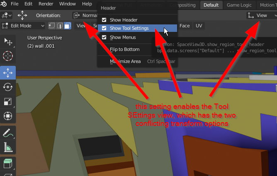Pick the Transform tool
Image resolution: width=277 pixels, height=176 pixels.
point(8,116)
